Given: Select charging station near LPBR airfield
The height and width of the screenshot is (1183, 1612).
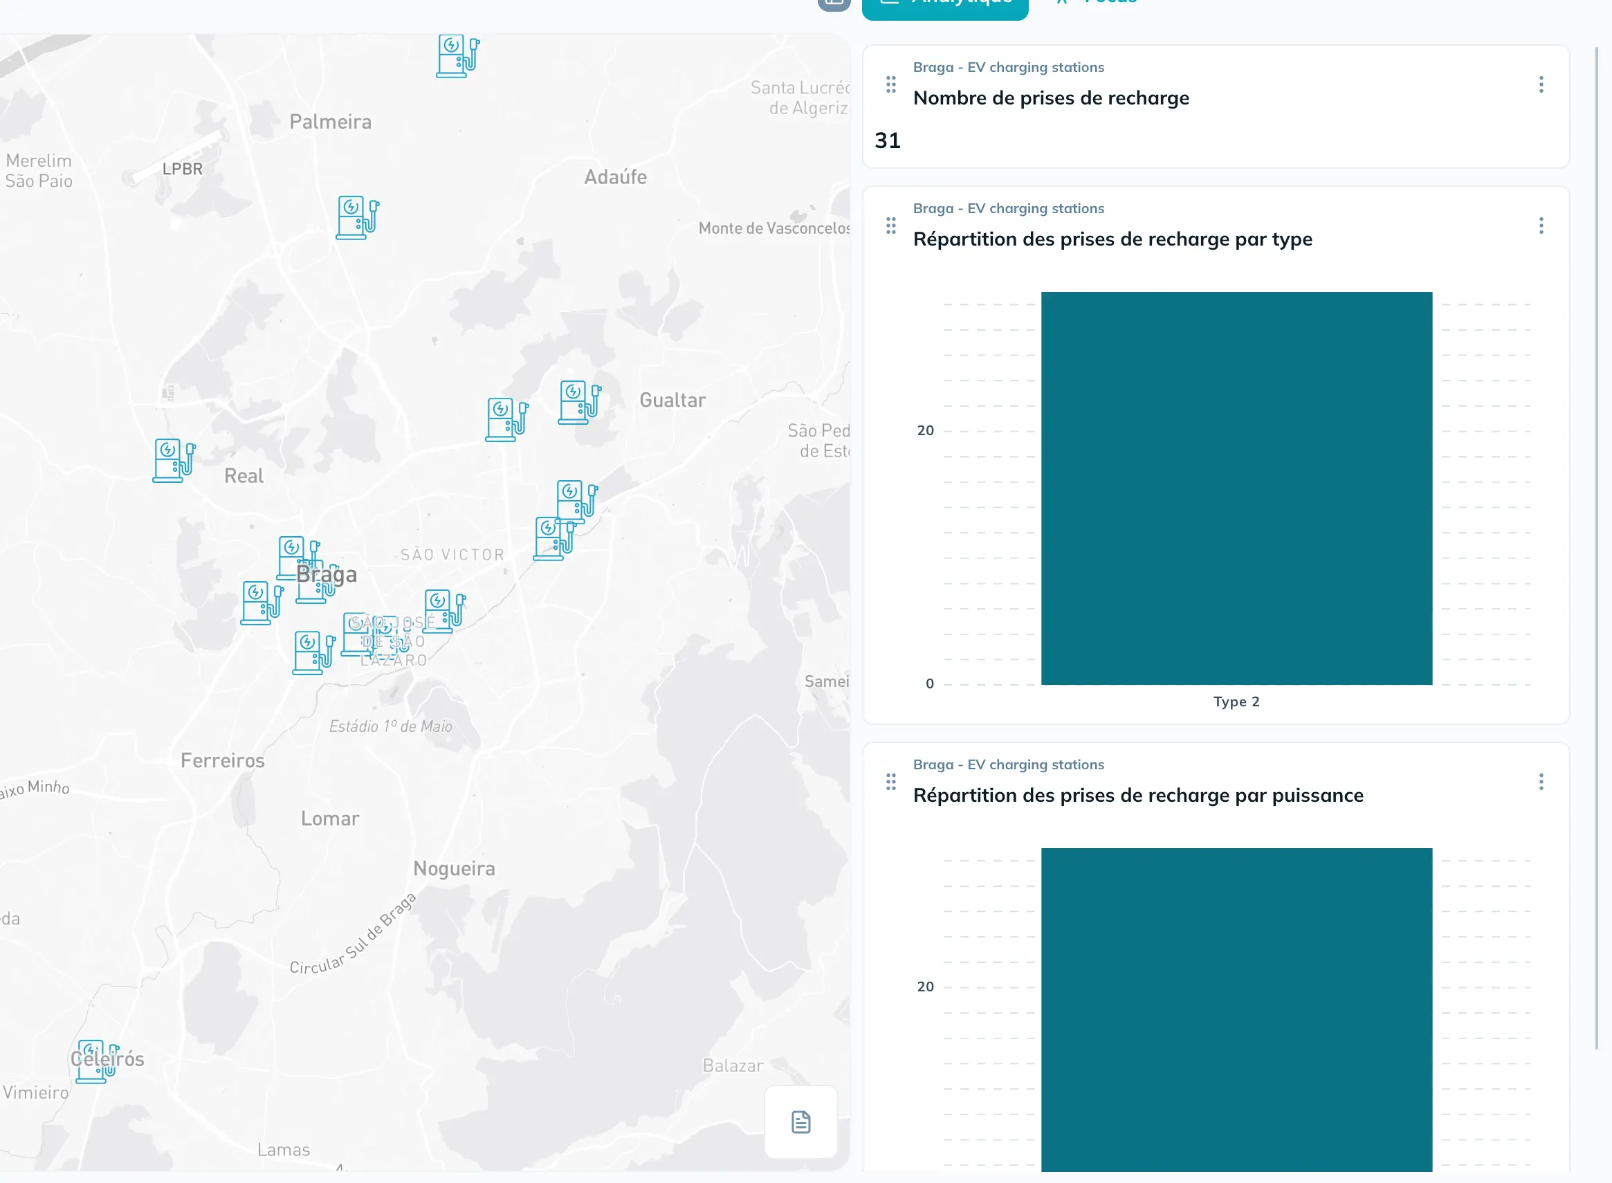Looking at the screenshot, I should click(x=356, y=217).
